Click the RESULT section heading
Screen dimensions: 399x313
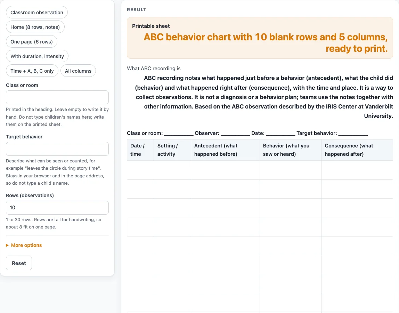click(x=137, y=10)
